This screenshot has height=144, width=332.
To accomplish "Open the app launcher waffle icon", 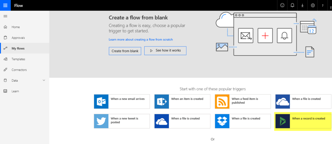I will click(x=5, y=5).
